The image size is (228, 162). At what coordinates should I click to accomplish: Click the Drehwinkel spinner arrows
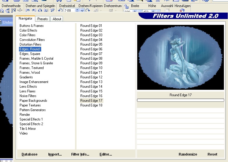[x=77, y=11]
